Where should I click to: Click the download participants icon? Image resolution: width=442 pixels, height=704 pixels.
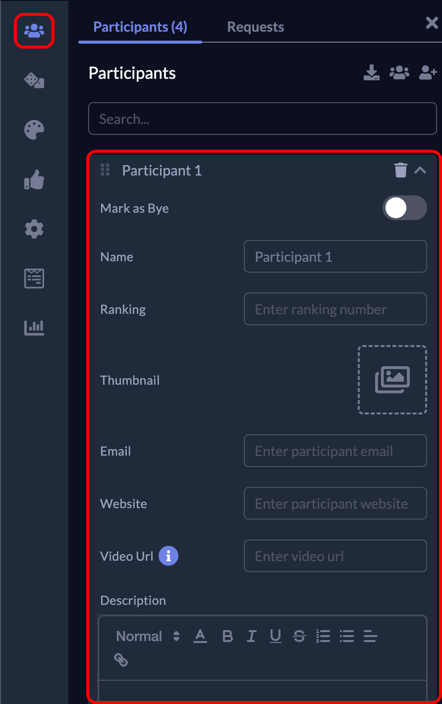point(371,73)
